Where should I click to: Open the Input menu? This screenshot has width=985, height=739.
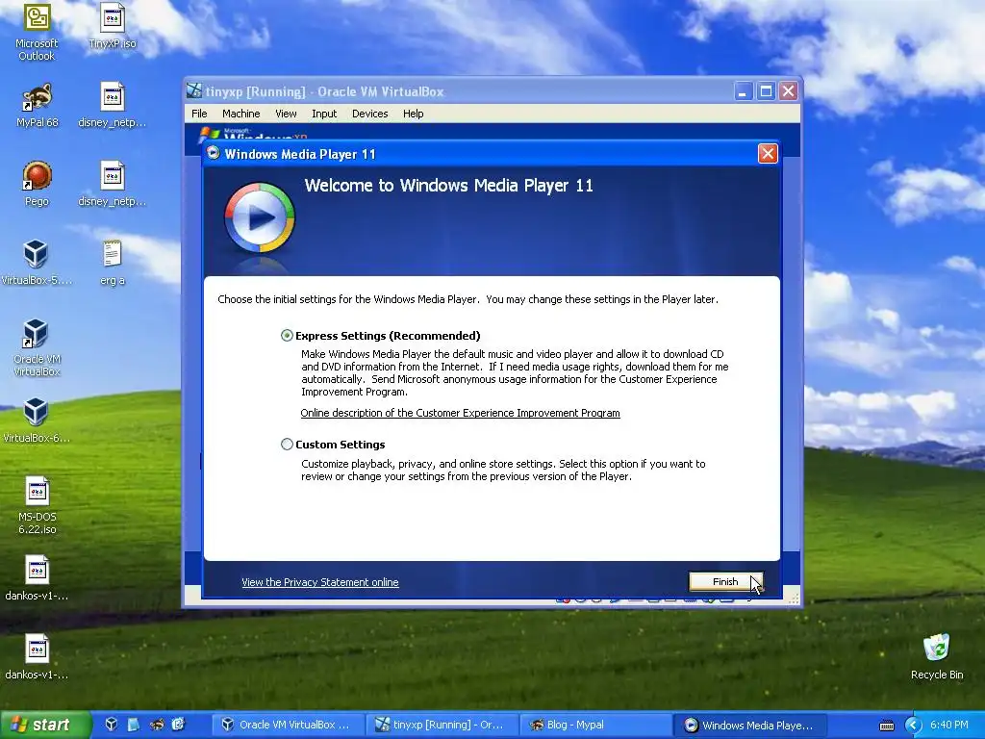point(324,114)
